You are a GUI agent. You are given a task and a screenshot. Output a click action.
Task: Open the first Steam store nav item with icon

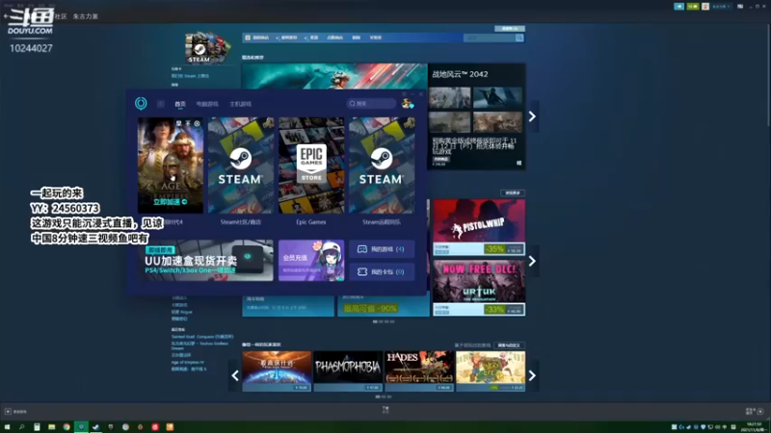(x=257, y=38)
